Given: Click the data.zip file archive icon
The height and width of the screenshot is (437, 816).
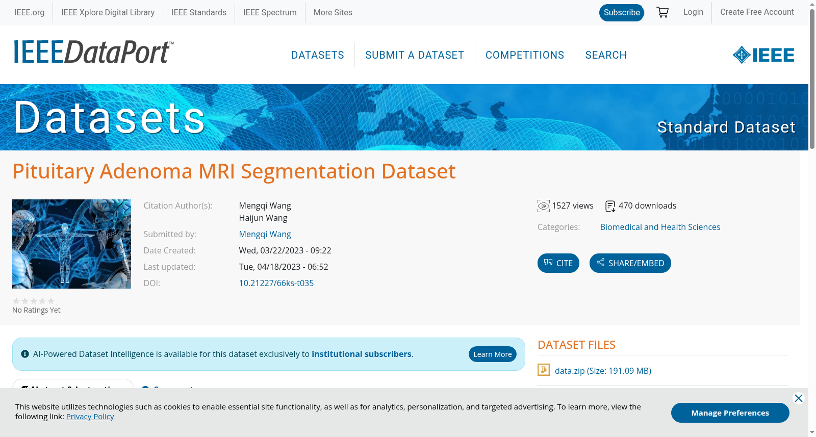Looking at the screenshot, I should click(x=544, y=370).
